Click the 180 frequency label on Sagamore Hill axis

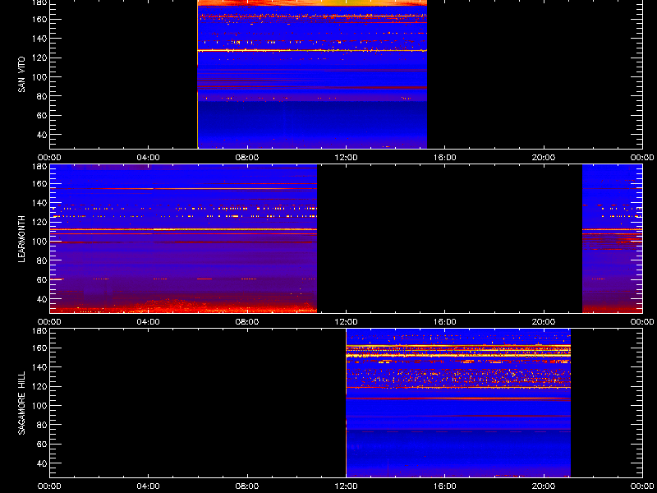[39, 330]
